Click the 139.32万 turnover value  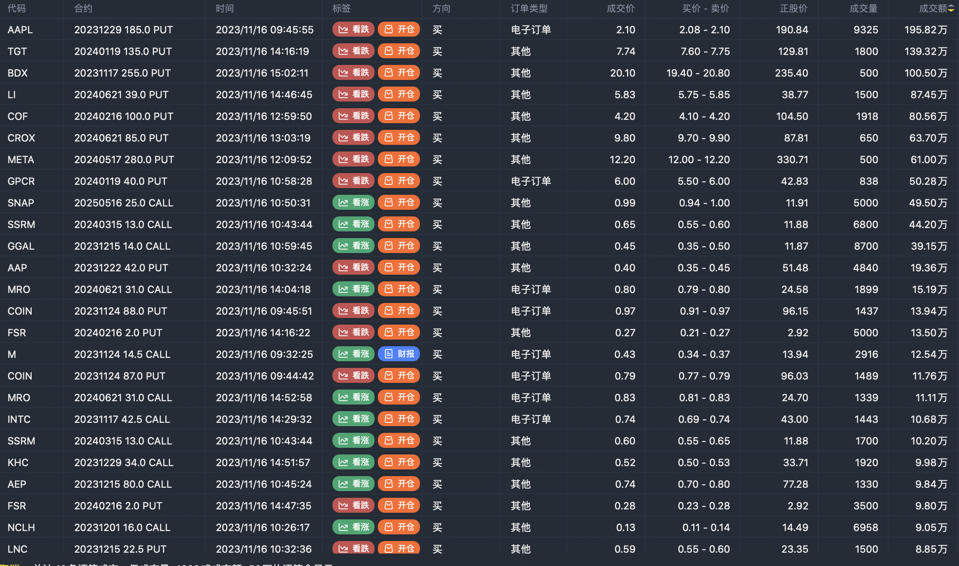(x=926, y=51)
